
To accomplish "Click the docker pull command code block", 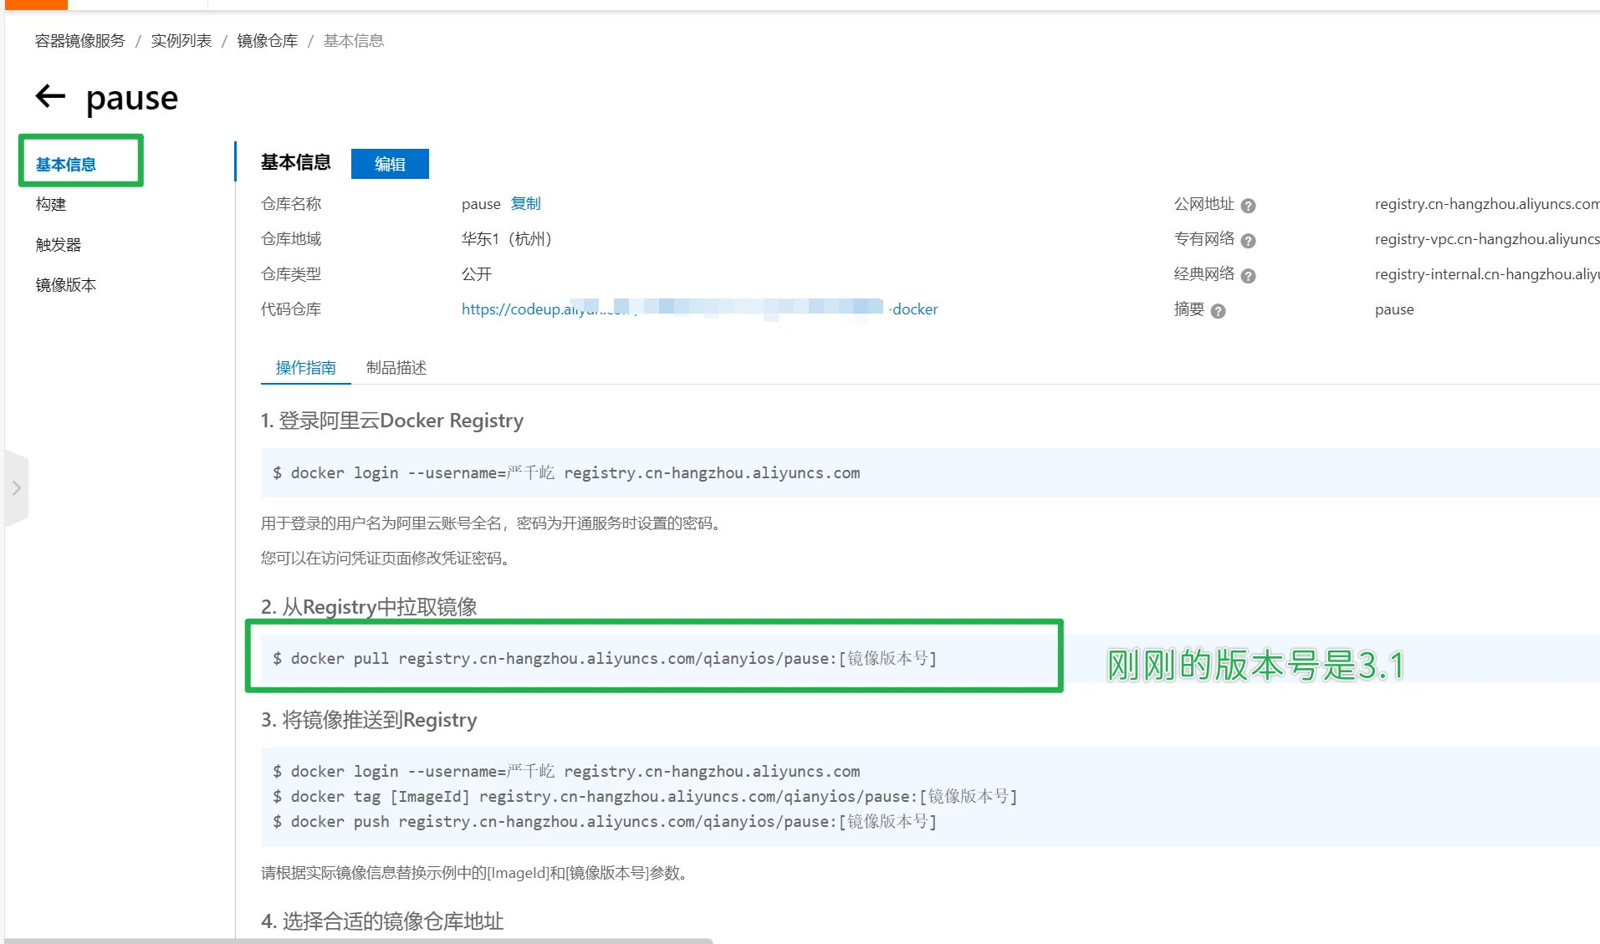I will (x=604, y=659).
